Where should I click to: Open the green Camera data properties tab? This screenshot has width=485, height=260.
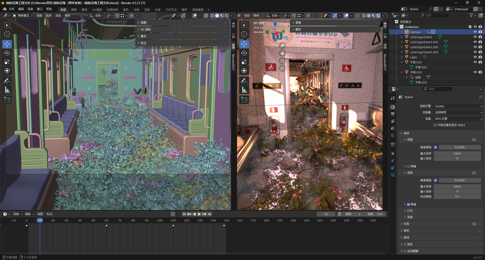(x=393, y=175)
